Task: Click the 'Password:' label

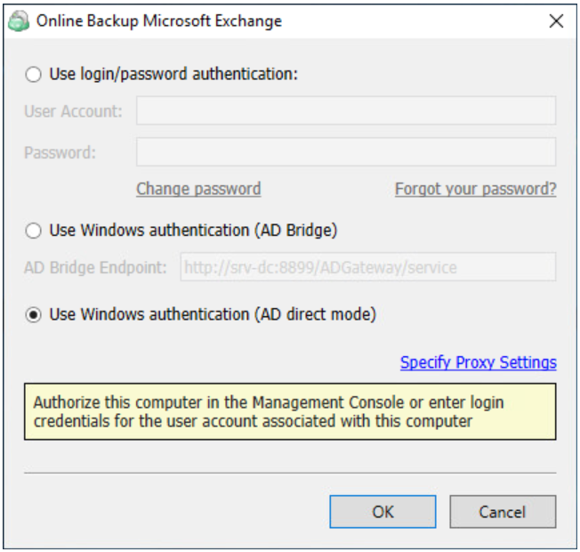Action: pyautogui.click(x=60, y=152)
